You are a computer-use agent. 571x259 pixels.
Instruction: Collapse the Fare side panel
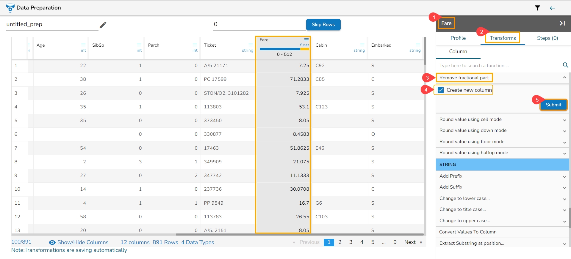[x=562, y=23]
